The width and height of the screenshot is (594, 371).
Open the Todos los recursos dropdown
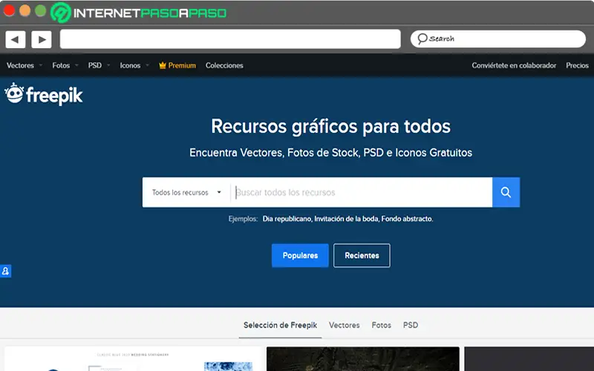(186, 192)
